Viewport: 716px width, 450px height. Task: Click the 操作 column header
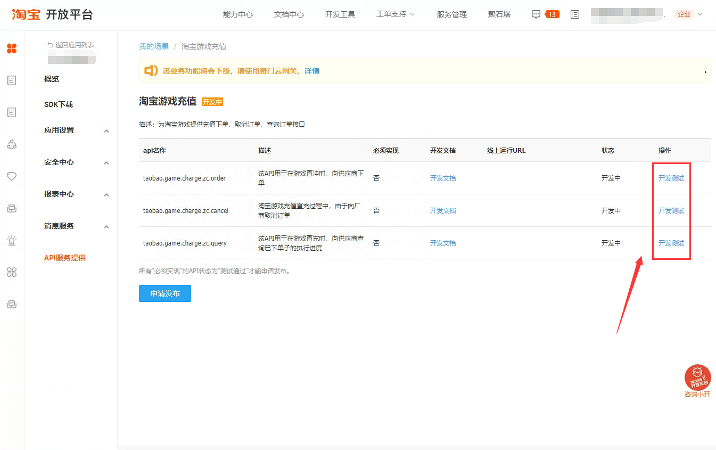click(x=665, y=151)
